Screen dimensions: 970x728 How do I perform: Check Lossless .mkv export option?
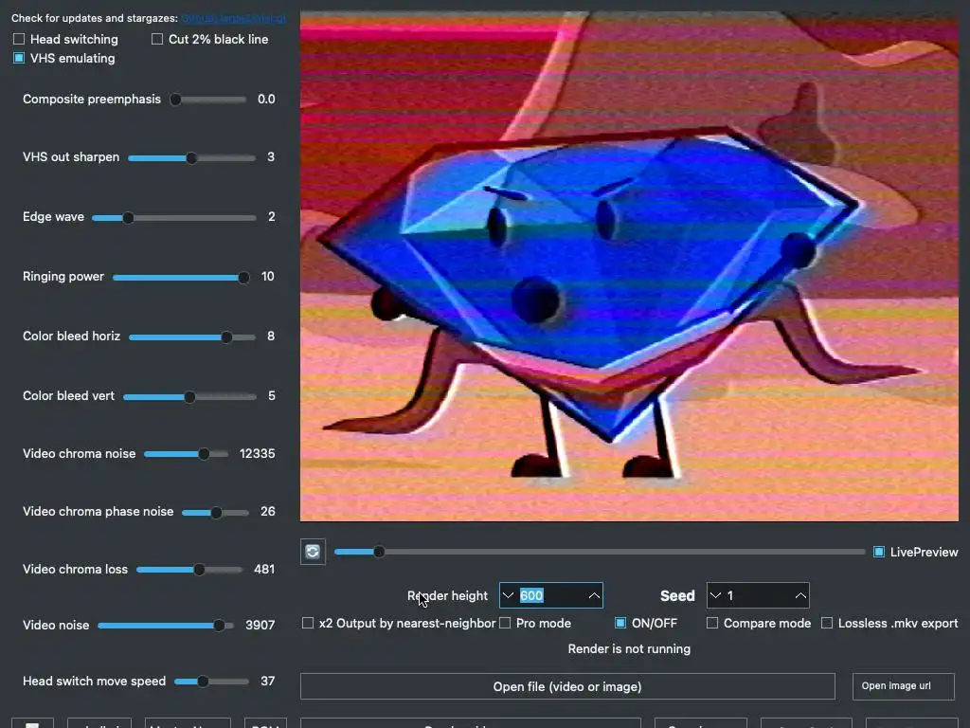[827, 623]
